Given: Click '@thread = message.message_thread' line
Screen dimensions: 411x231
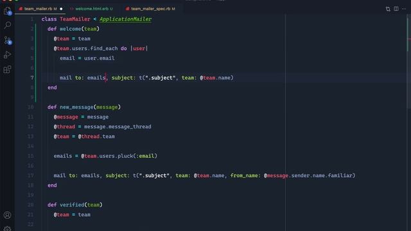Looking at the screenshot, I should pyautogui.click(x=102, y=126).
